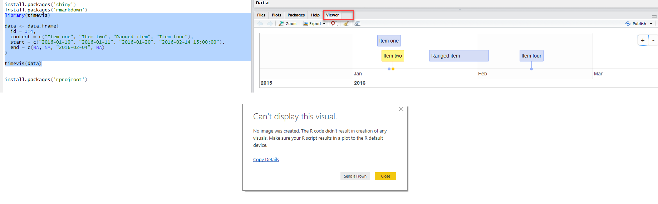
Task: Minimize the viewer pane
Action: coord(654,16)
